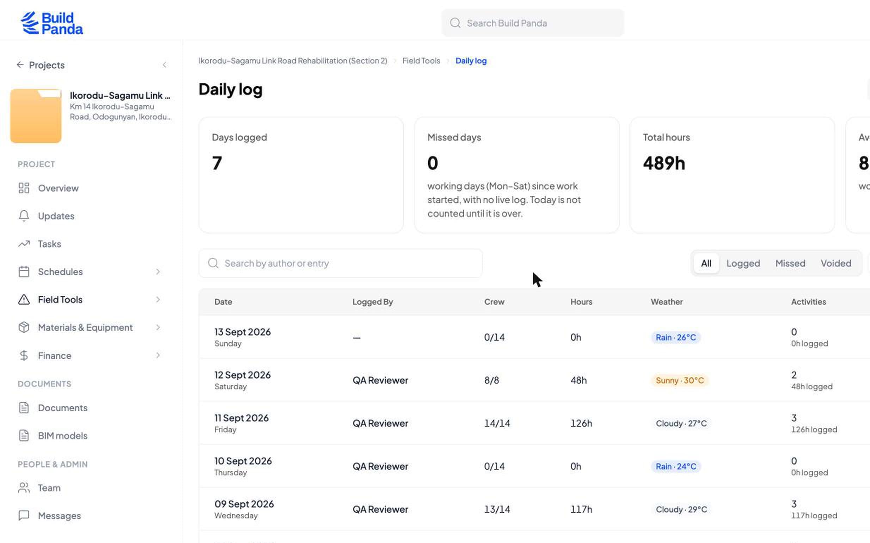Click the Cloudy · 27°C weather badge

[681, 423]
